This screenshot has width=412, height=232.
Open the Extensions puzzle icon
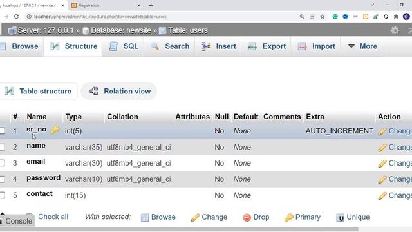(x=397, y=17)
